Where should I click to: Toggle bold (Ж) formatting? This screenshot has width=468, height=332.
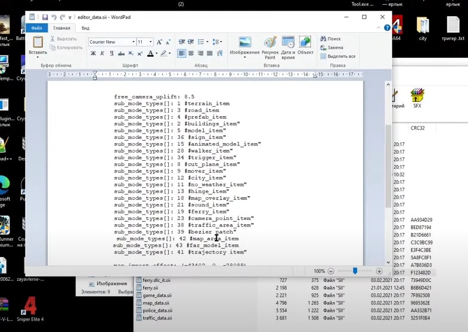[93, 54]
